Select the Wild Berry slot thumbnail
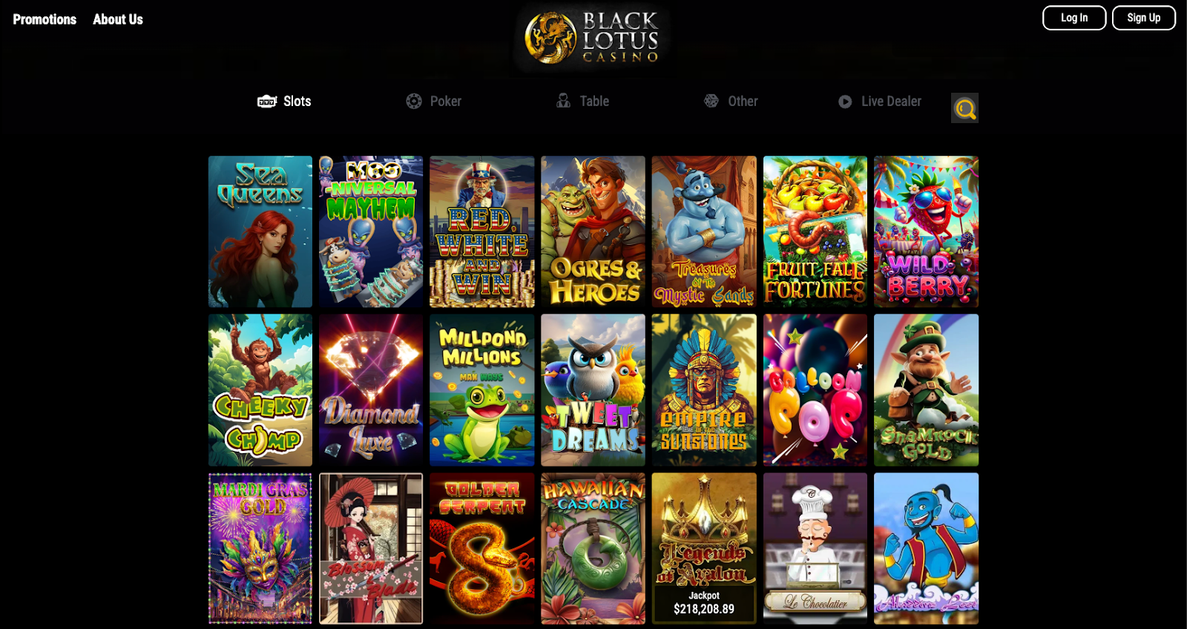The image size is (1187, 629). pyautogui.click(x=926, y=231)
